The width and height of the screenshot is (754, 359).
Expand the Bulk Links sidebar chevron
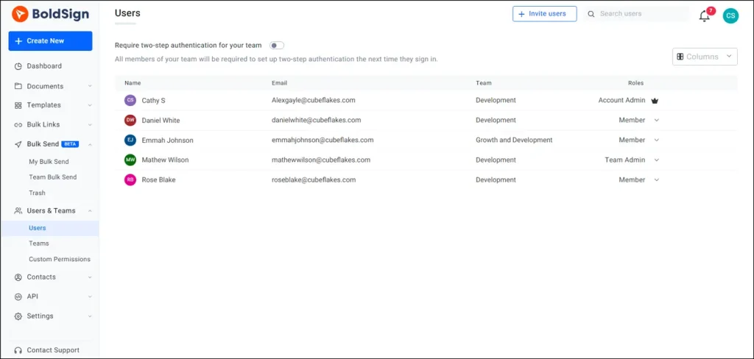(90, 125)
